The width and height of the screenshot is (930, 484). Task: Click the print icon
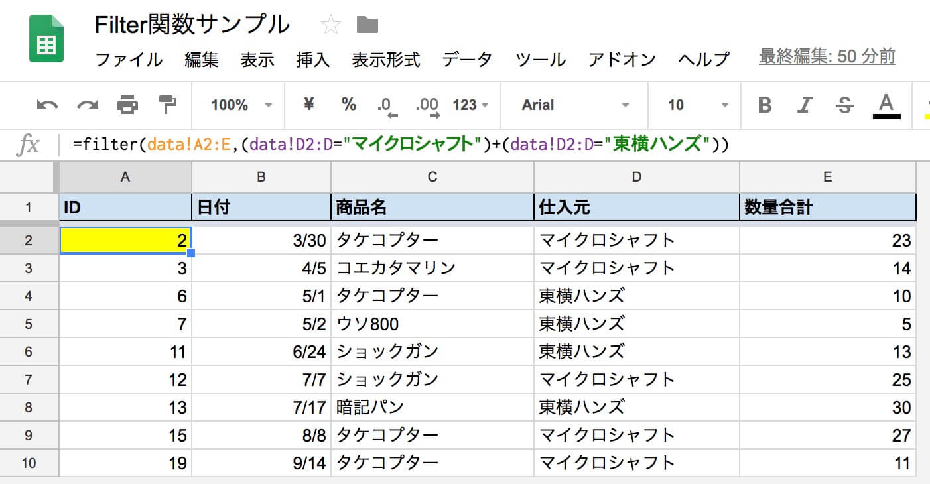click(x=127, y=105)
